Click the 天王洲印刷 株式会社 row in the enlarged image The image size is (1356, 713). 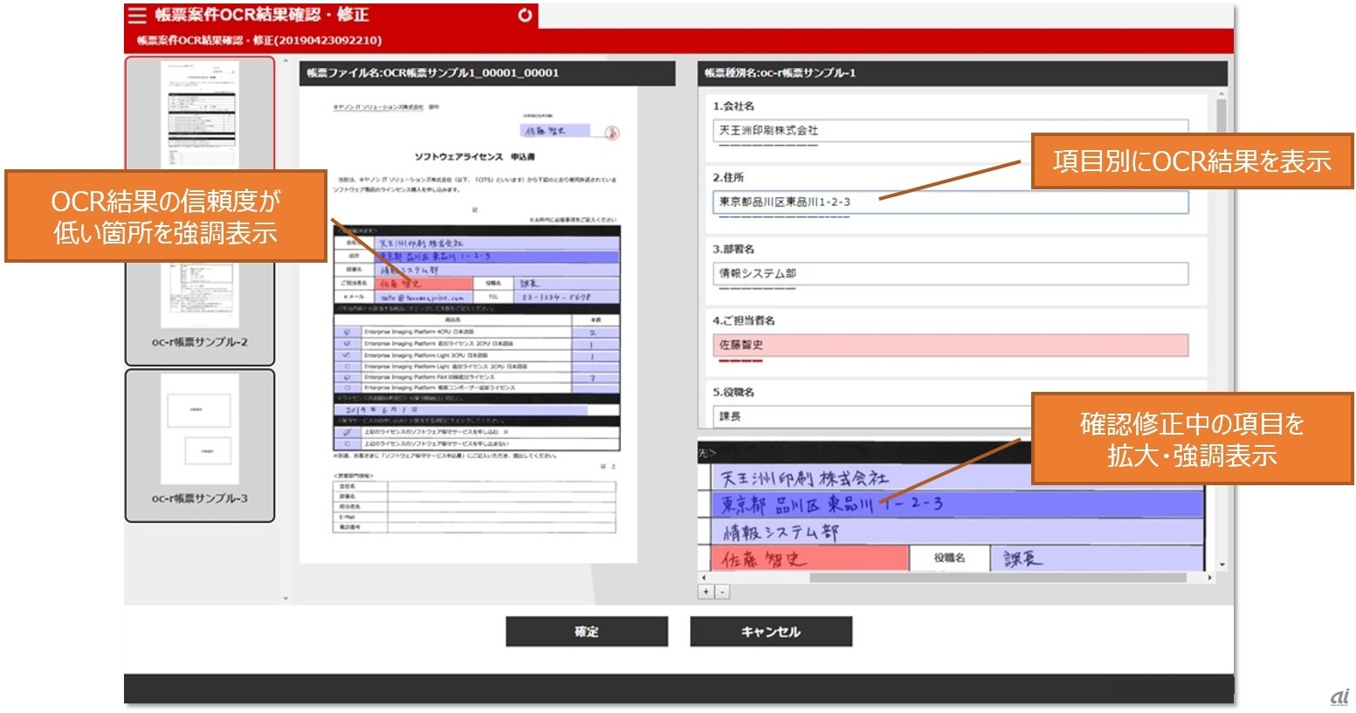(958, 477)
